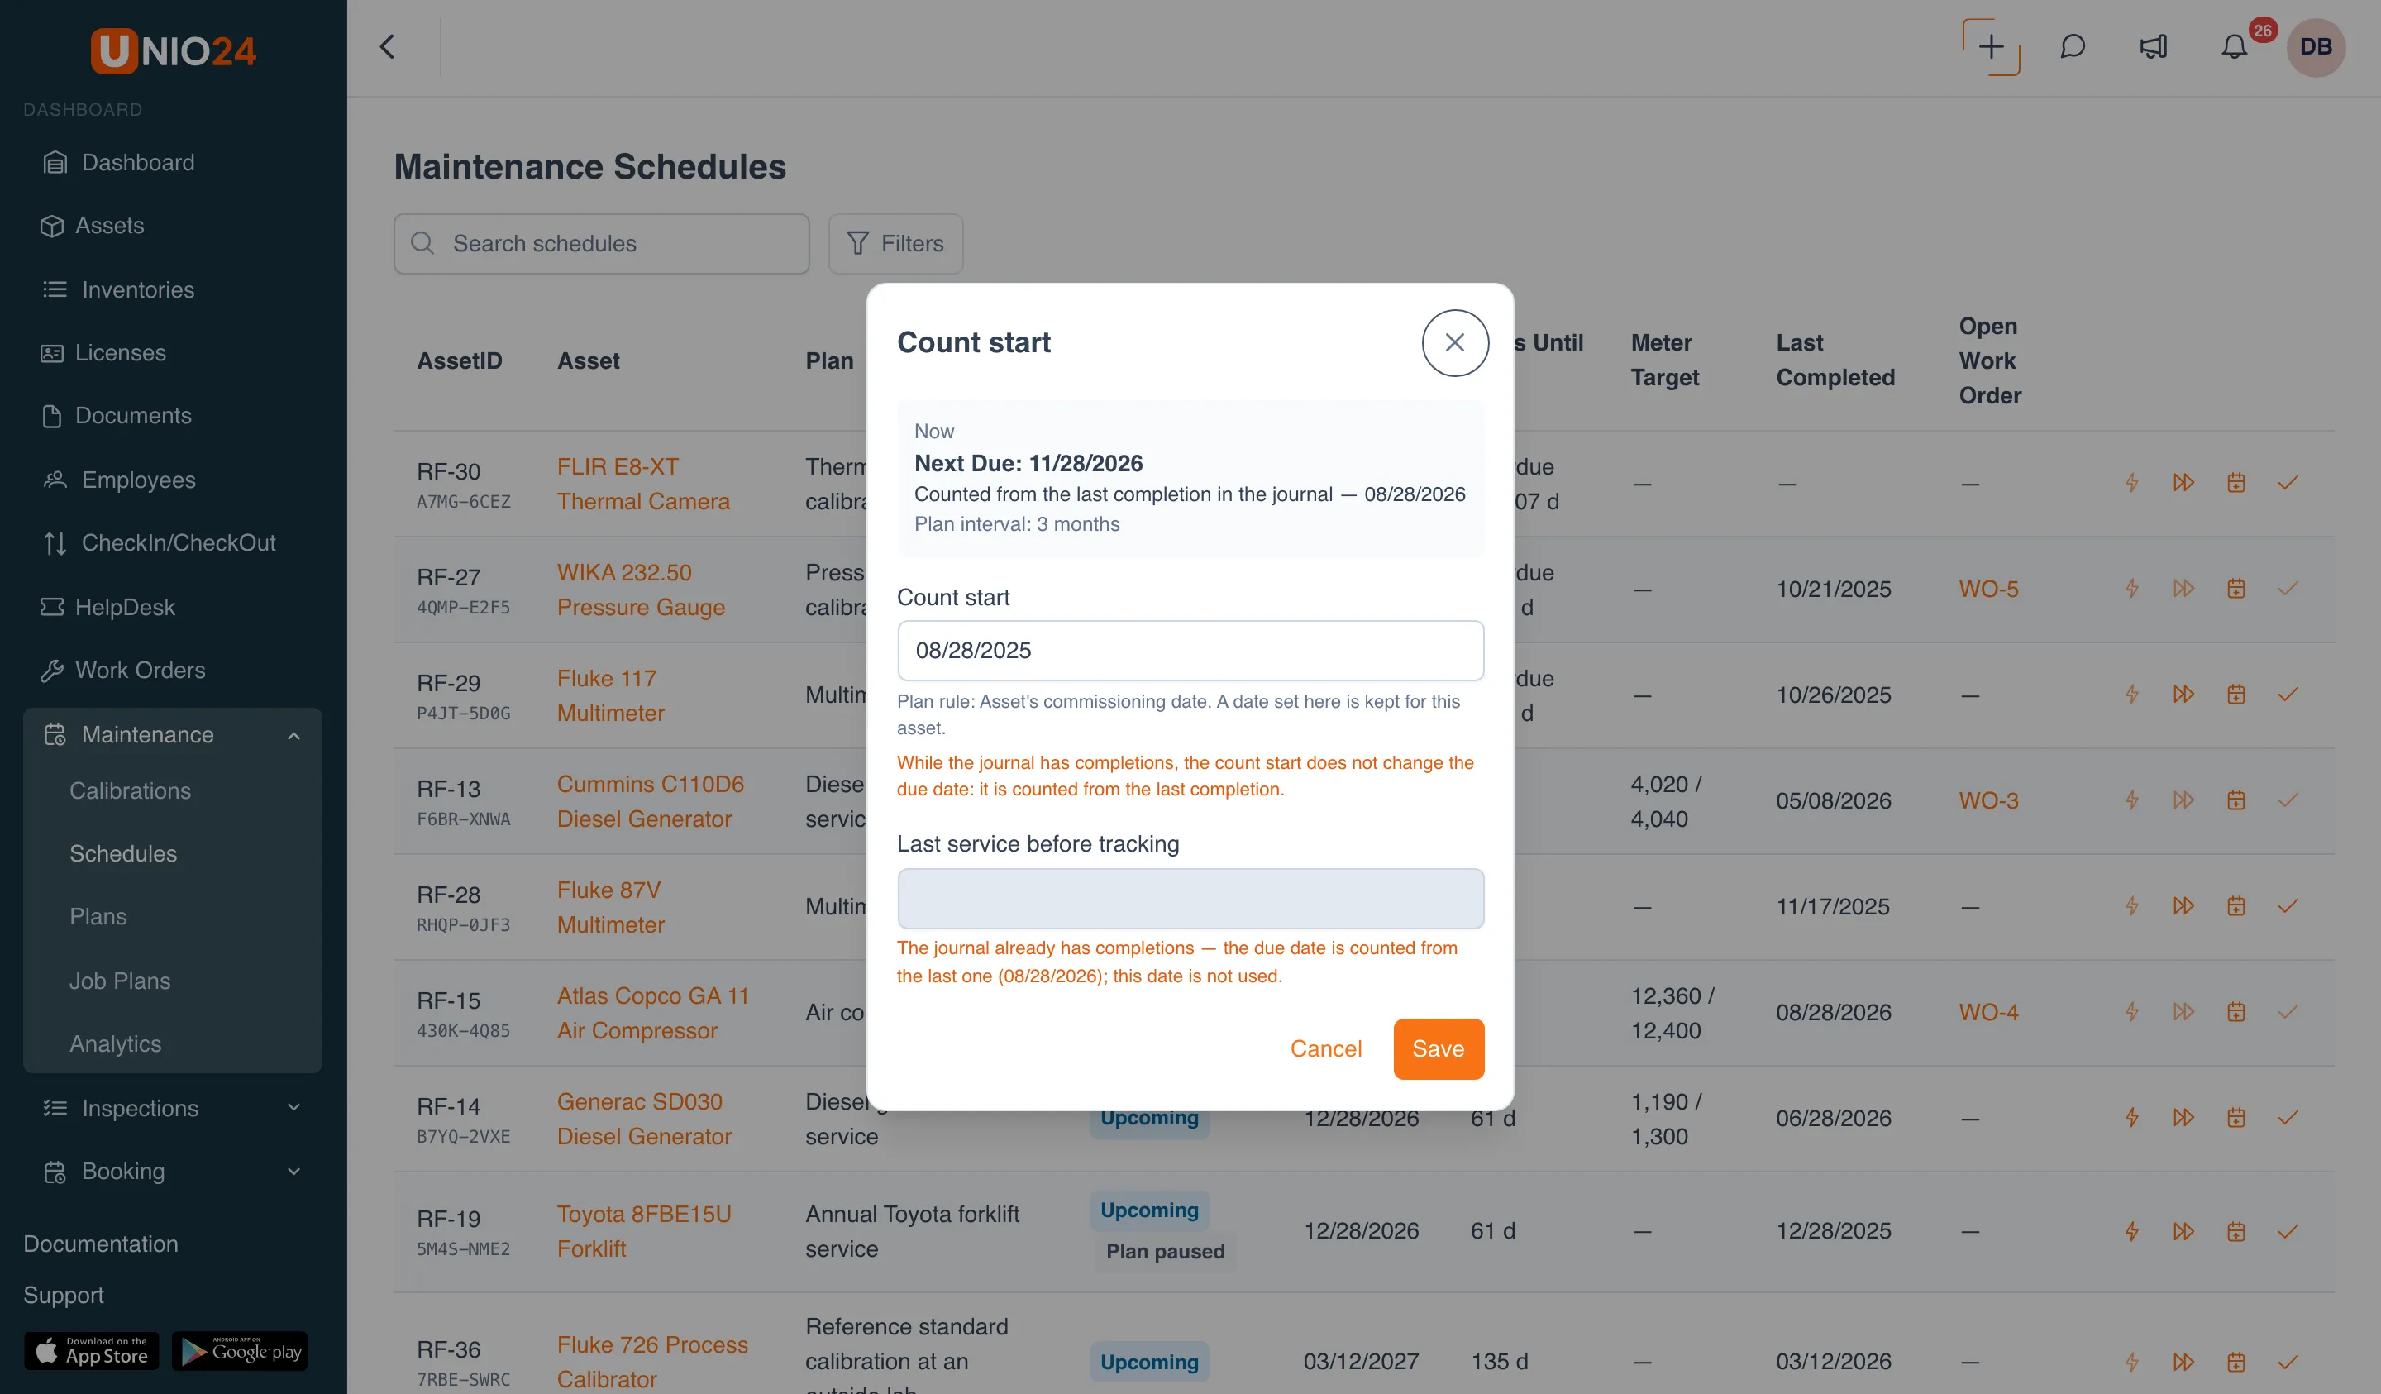2381x1394 pixels.
Task: Click the checkmark icon in the RF-36 row
Action: (x=2288, y=1362)
